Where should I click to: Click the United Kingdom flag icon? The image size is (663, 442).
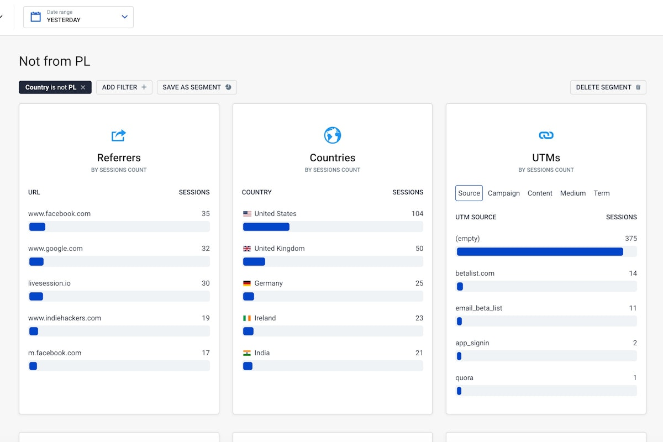coord(247,249)
